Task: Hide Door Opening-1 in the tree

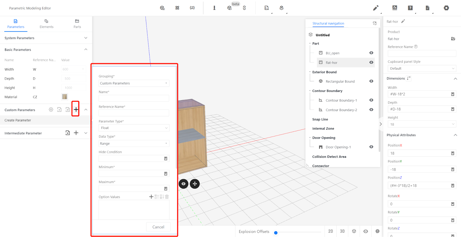Action: tap(371, 147)
